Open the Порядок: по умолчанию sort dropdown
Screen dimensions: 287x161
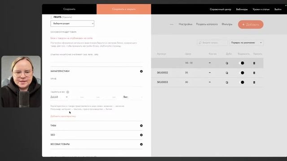(246, 43)
